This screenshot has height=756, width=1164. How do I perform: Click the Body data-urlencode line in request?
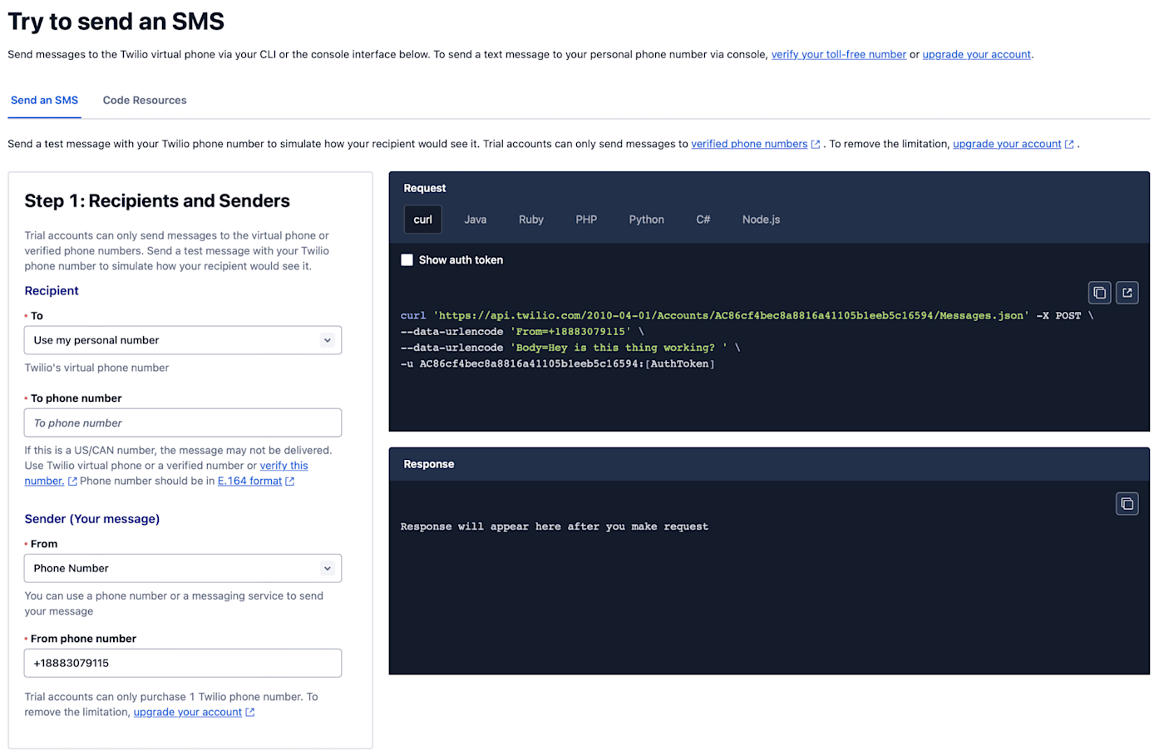pos(570,348)
